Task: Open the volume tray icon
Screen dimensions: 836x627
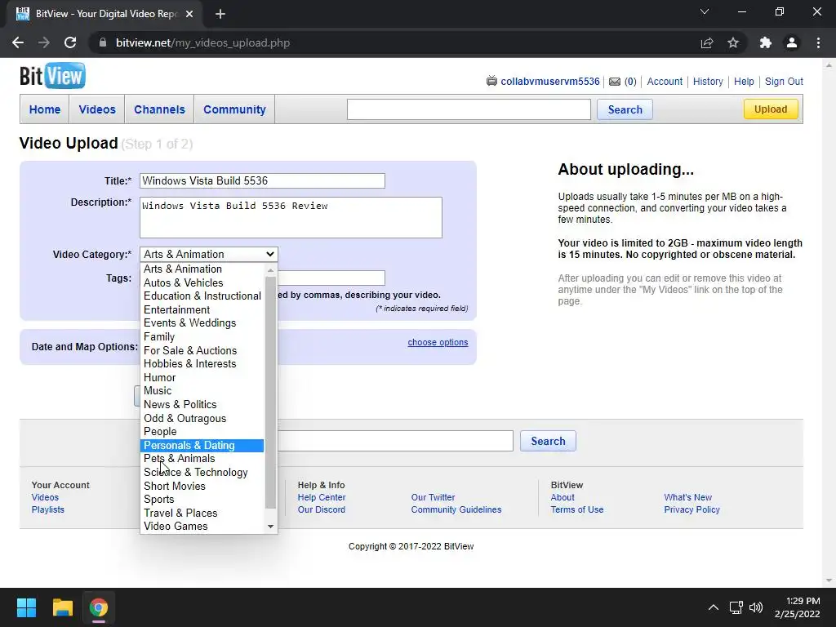Action: tap(755, 607)
